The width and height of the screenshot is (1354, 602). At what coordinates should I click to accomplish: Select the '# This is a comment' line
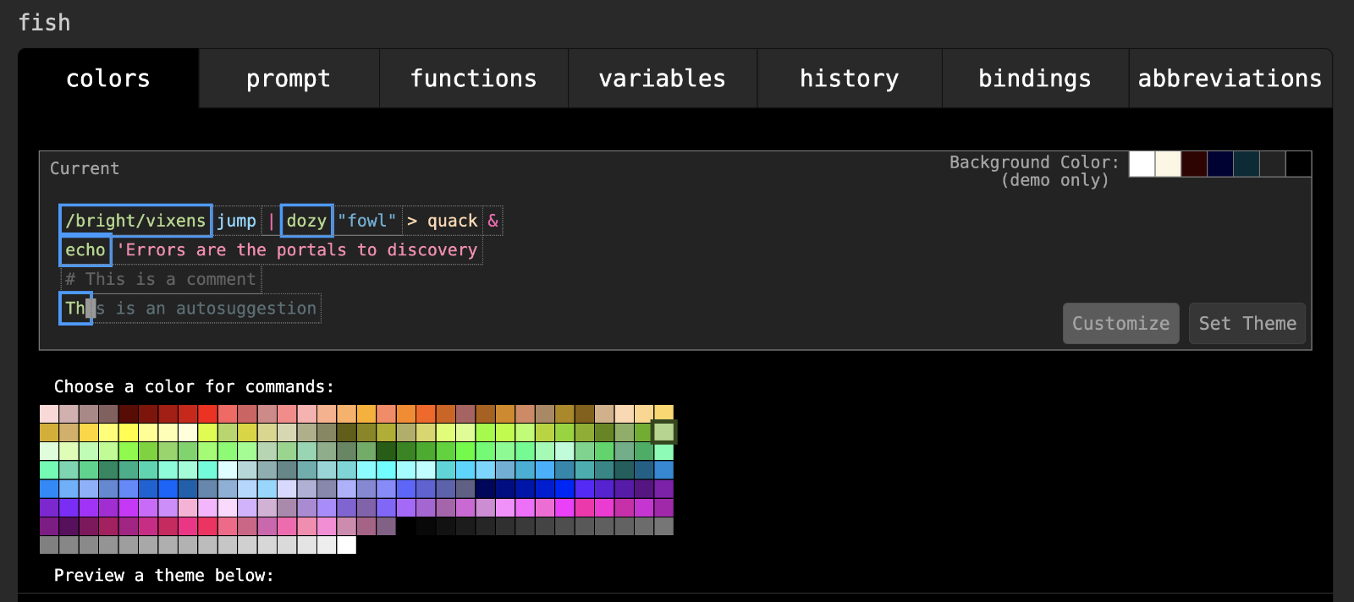coord(161,279)
